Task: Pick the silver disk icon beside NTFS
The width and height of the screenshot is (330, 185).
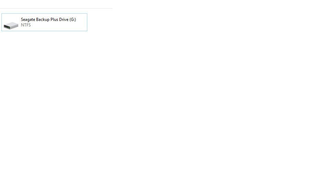Action: pos(11,25)
